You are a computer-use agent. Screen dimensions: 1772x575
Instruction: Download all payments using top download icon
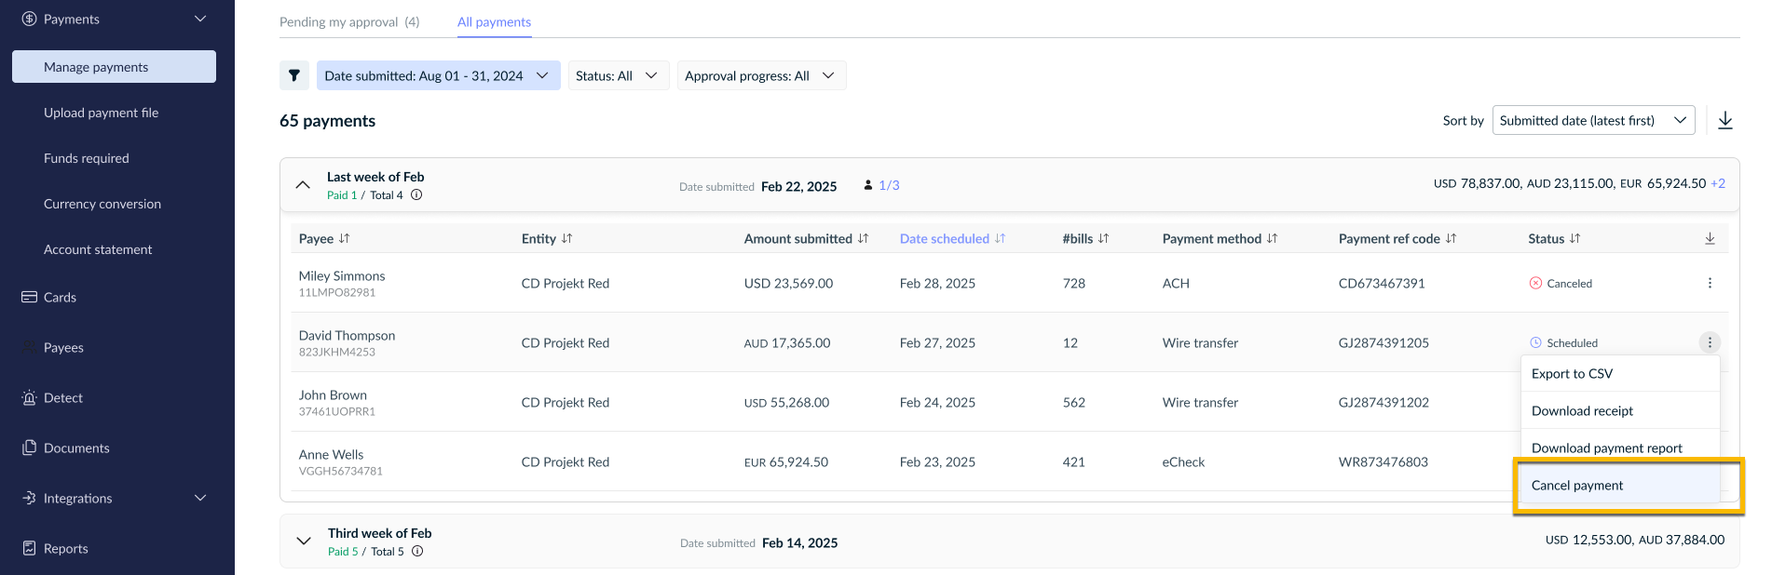[1725, 120]
